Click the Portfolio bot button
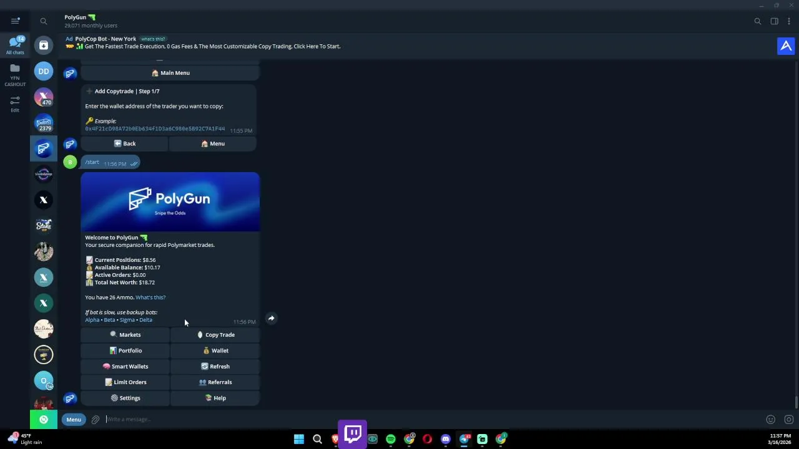Screen dimensions: 799x449 coord(125,350)
